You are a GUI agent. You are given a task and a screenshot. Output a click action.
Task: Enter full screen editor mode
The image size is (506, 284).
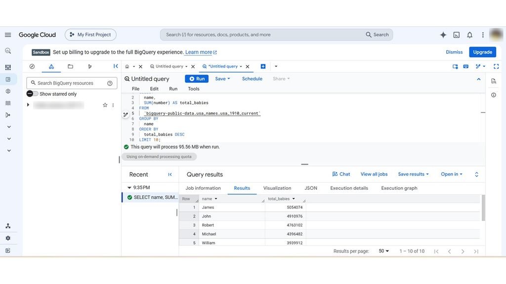tap(496, 67)
